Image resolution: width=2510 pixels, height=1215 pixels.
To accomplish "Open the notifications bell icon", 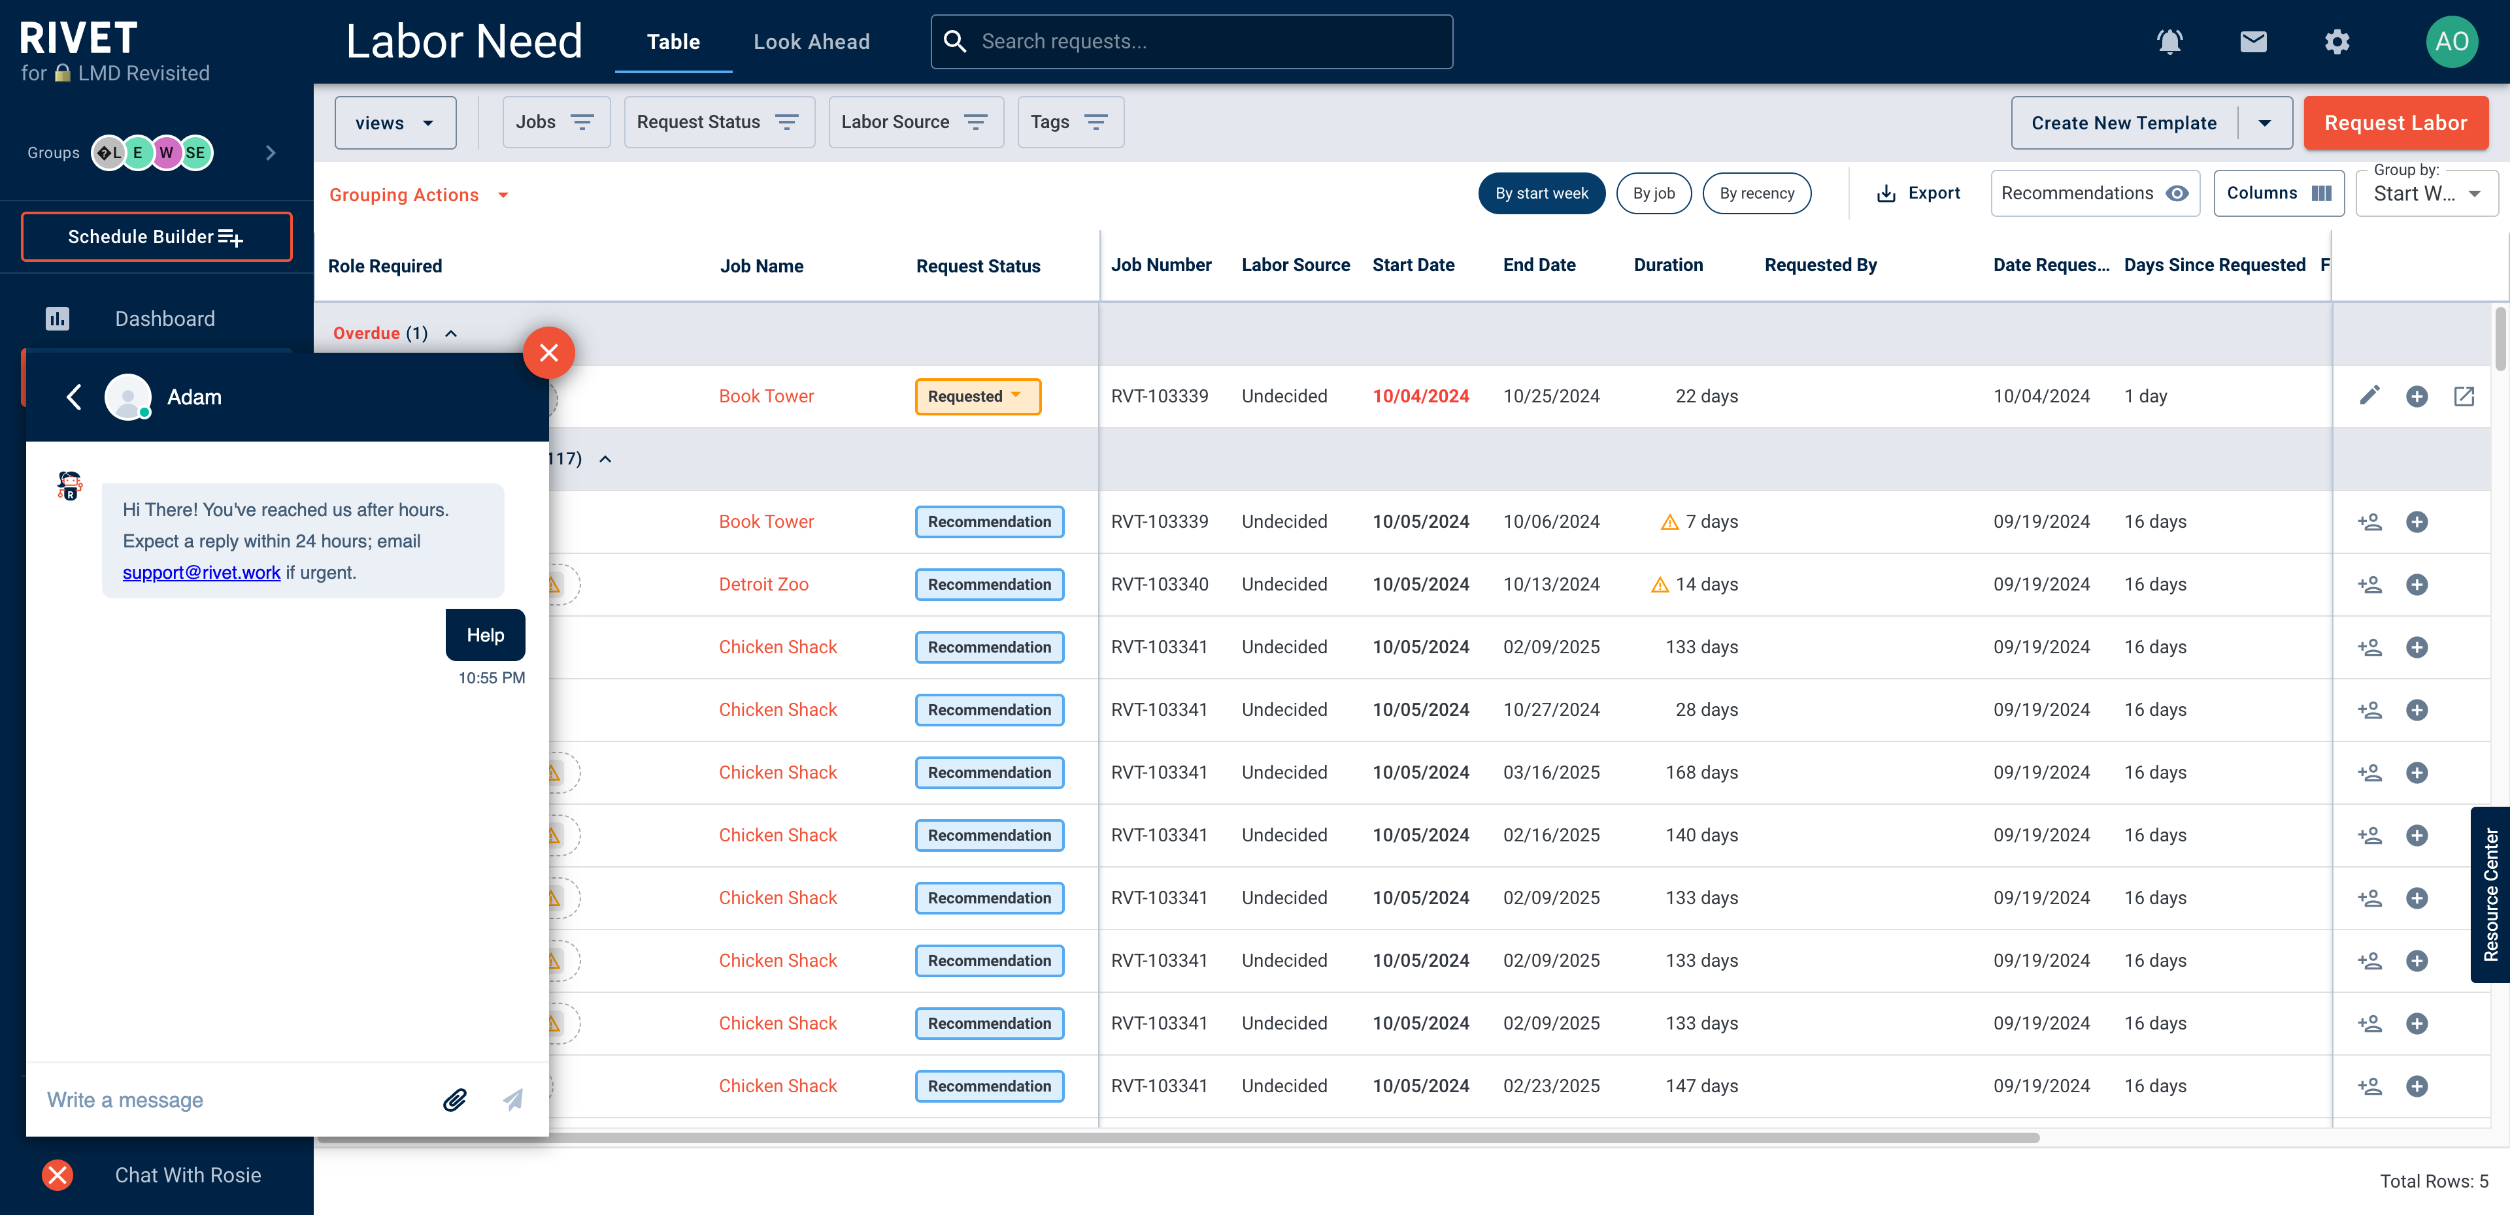I will pyautogui.click(x=2169, y=42).
